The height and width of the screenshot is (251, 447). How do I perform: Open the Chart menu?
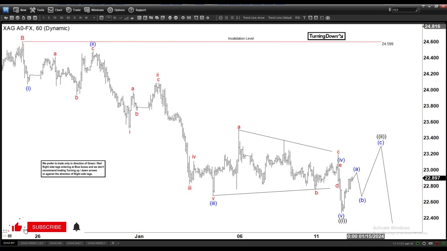tap(55, 10)
